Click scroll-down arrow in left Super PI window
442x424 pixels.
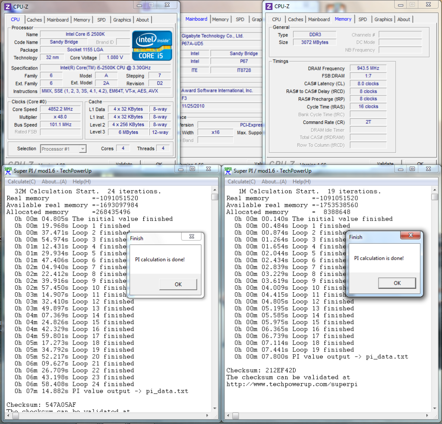pyautogui.click(x=215, y=408)
